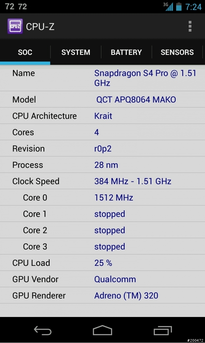Tap the QCT APQ8064 MAKO model row

point(102,99)
